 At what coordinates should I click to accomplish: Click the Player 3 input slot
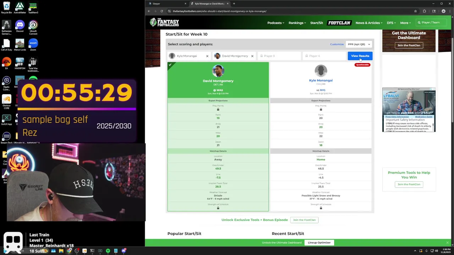(279, 56)
